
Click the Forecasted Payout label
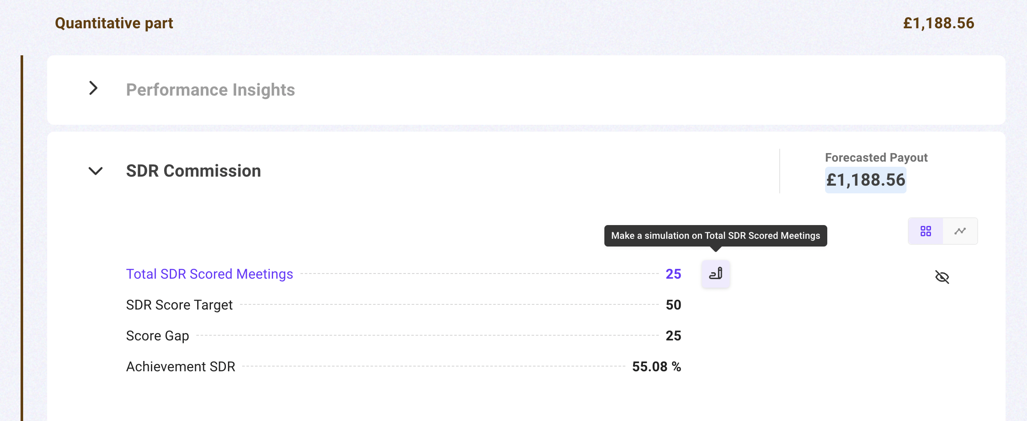pyautogui.click(x=876, y=158)
